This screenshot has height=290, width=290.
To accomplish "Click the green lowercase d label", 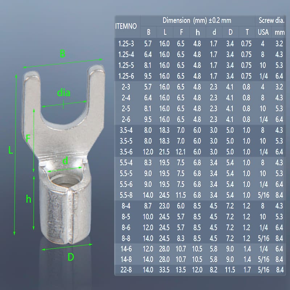I will tap(65, 161).
